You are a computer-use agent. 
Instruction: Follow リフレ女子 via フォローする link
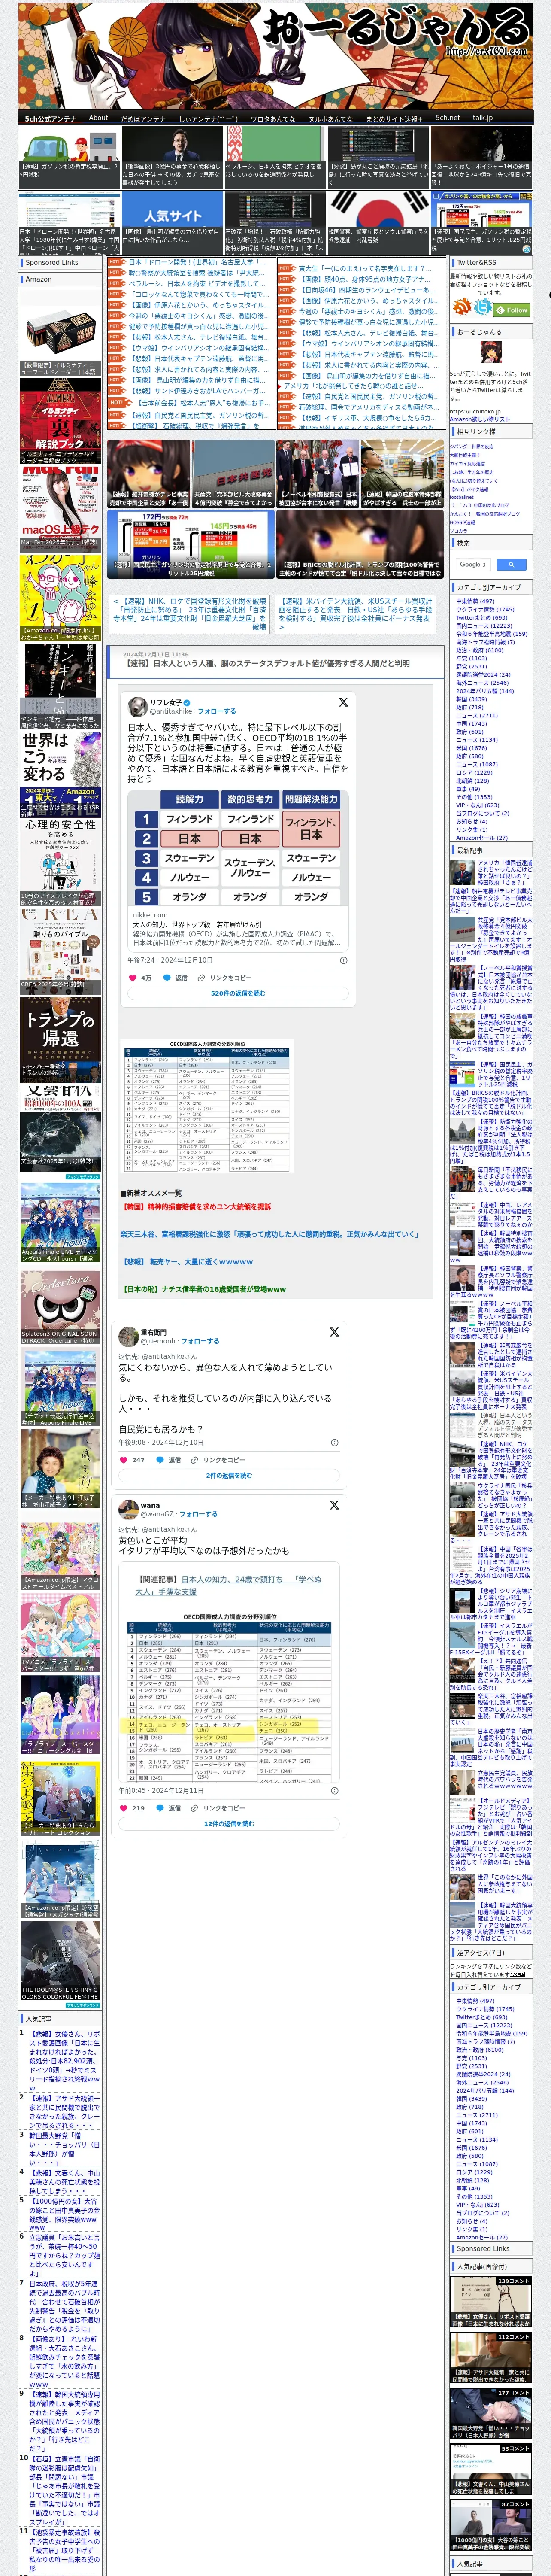tap(217, 711)
